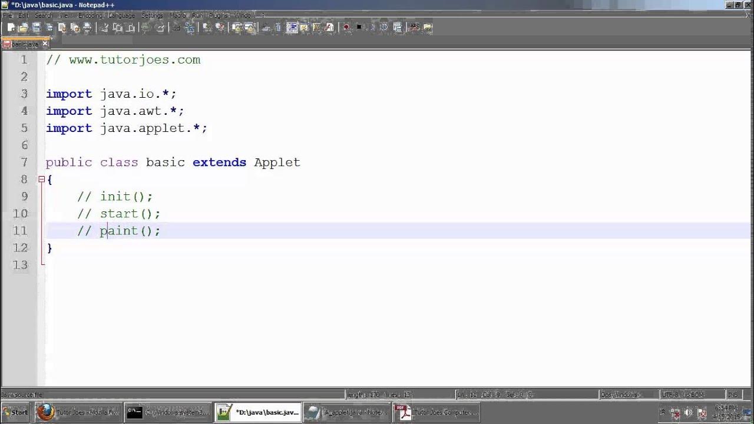
Task: Click the Function List toolbar icon
Action: [330, 27]
